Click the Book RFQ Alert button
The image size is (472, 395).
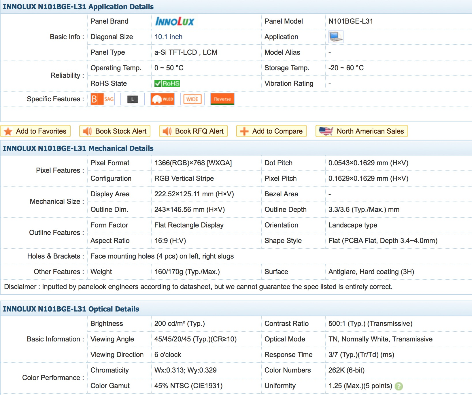click(x=193, y=131)
